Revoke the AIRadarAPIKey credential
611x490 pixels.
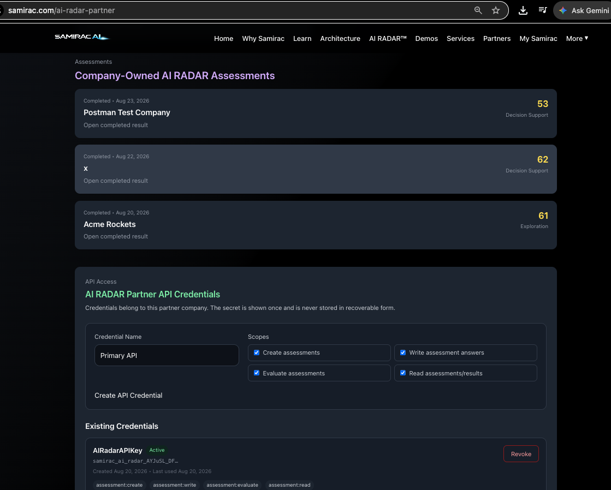(x=521, y=454)
